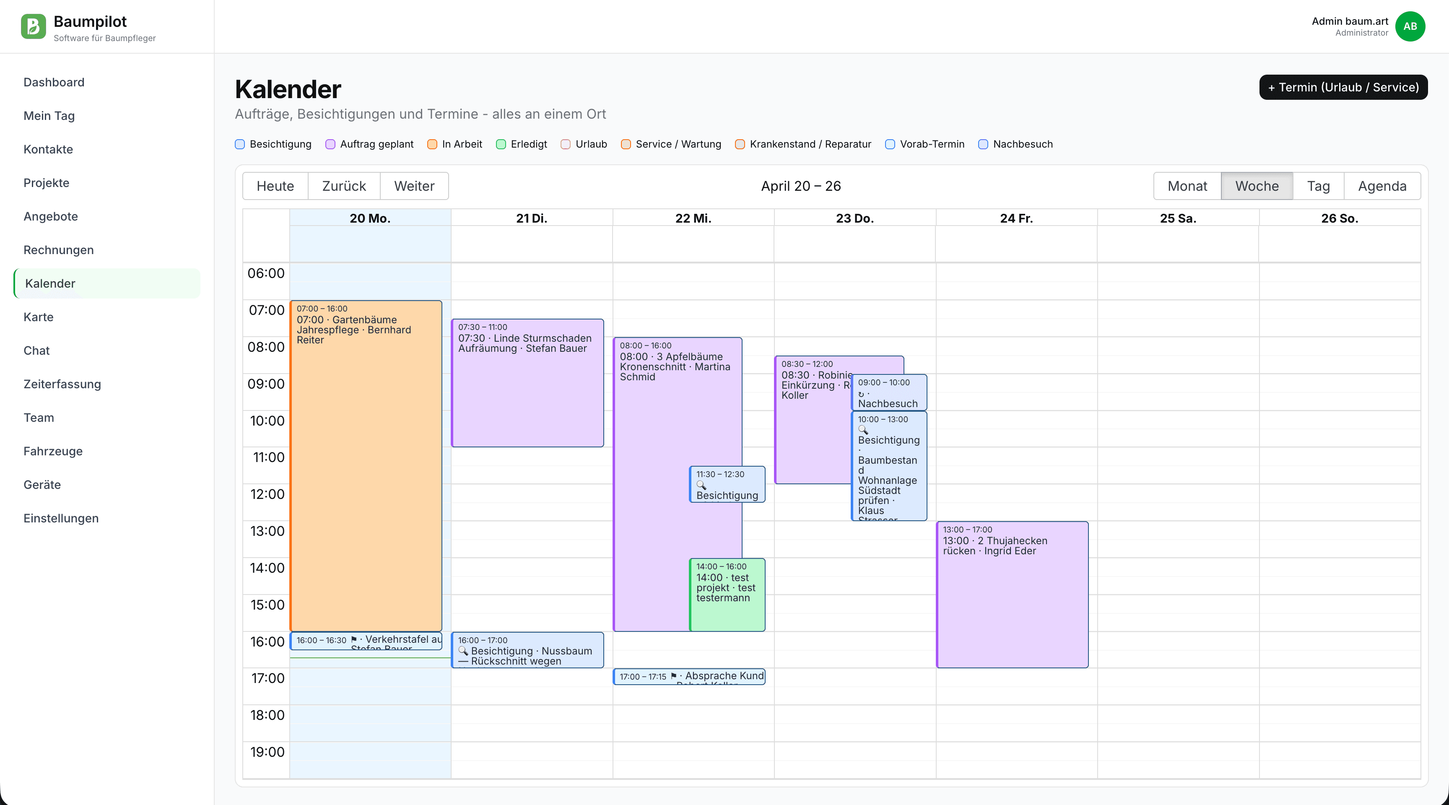Viewport: 1449px width, 805px height.
Task: Switch to Monat view
Action: point(1187,186)
